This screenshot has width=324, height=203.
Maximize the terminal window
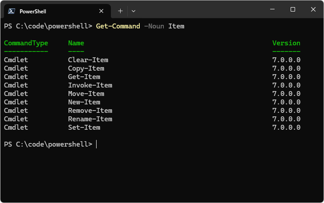293,9
